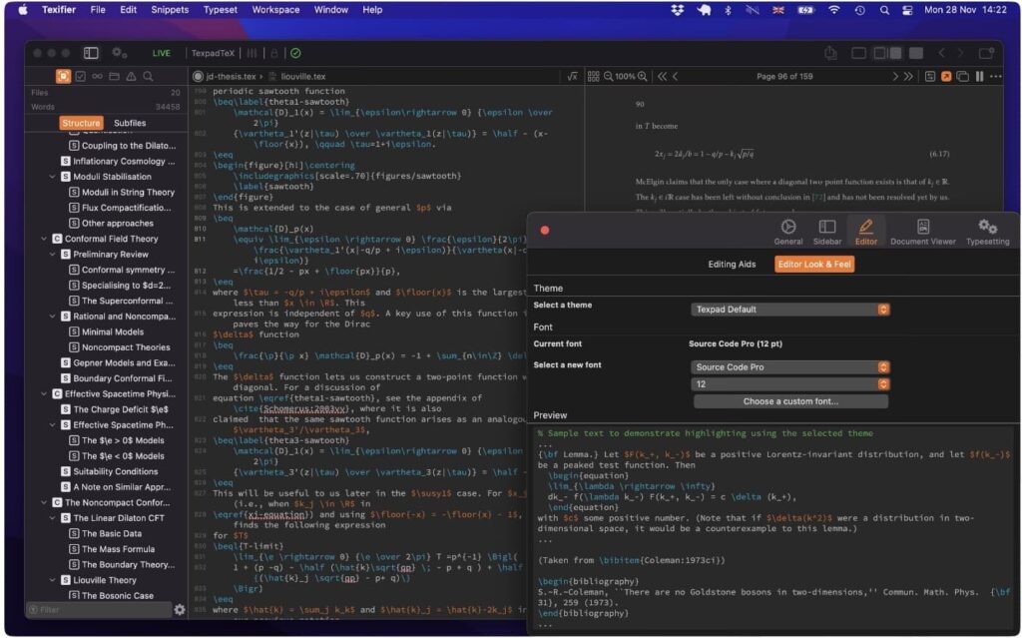
Task: Switch to the Typesetting preferences tab
Action: tap(987, 232)
